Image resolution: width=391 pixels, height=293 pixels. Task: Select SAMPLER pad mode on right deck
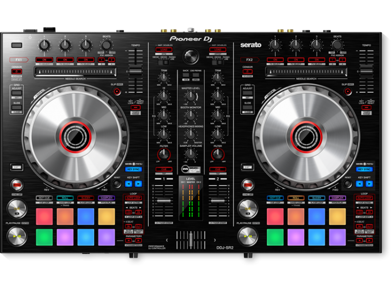(x=337, y=198)
